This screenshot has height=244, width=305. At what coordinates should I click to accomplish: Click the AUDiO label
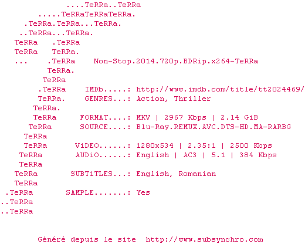click(x=87, y=155)
